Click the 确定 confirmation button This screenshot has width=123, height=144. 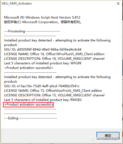pos(108,136)
